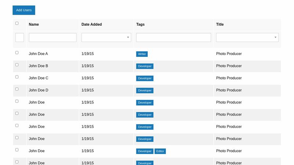Enable the checkbox beside John Doe D
Image resolution: width=294 pixels, height=165 pixels.
17,89
